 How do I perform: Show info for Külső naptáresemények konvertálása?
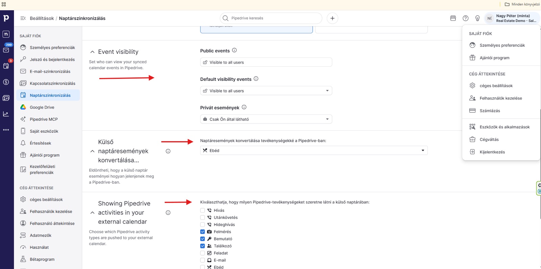168,151
